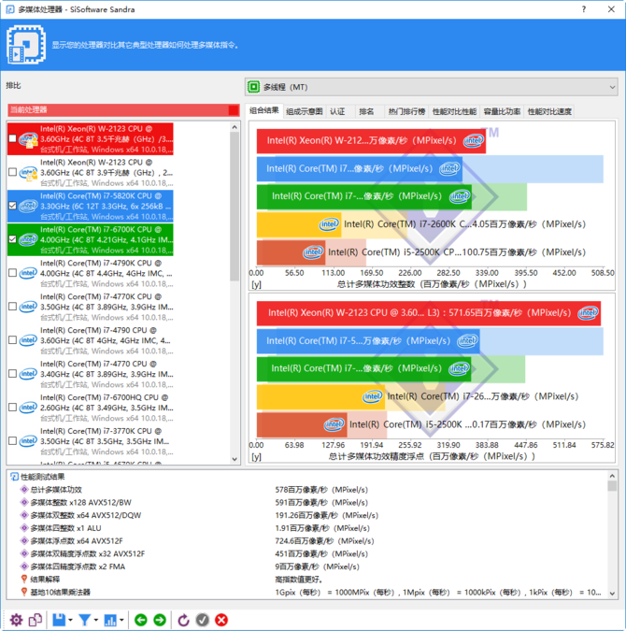Click the 结果解释 pin icon
626x631 pixels.
click(24, 579)
